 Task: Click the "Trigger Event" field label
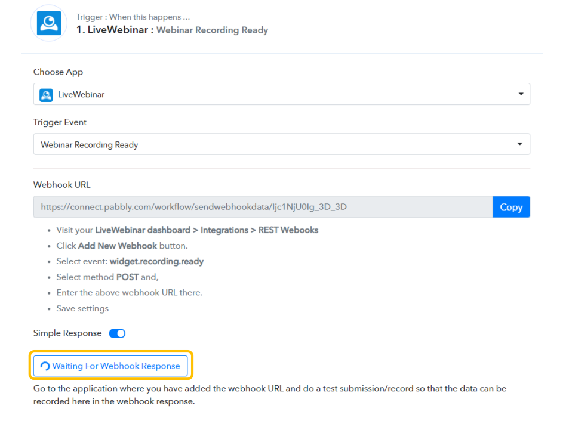point(60,122)
